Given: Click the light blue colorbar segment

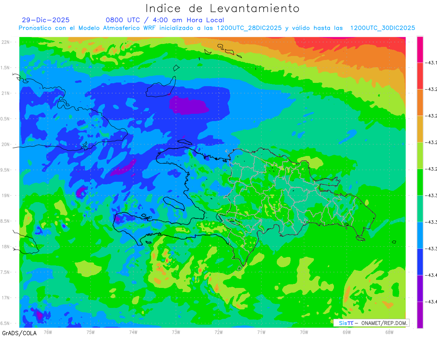Looking at the screenshot, I should coord(420,235).
